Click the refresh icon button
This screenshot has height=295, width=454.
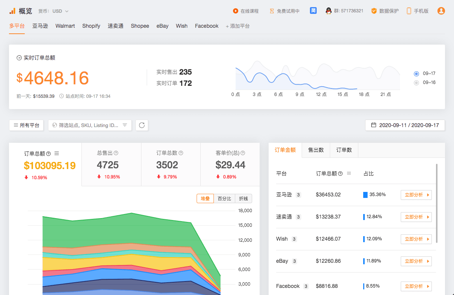point(142,125)
